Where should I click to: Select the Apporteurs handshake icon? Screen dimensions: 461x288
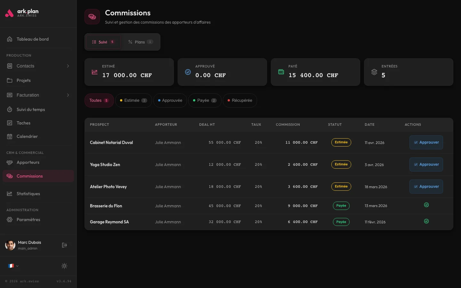pyautogui.click(x=10, y=162)
